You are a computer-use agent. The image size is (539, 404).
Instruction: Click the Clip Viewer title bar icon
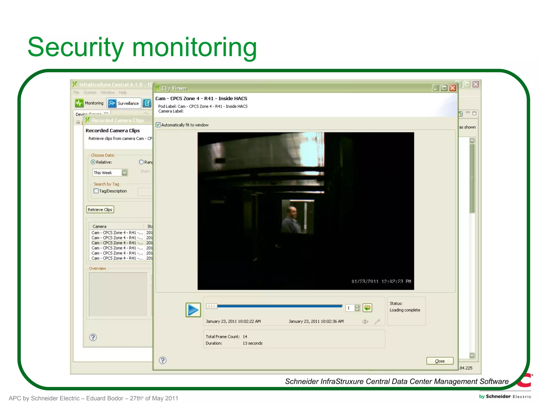[157, 88]
